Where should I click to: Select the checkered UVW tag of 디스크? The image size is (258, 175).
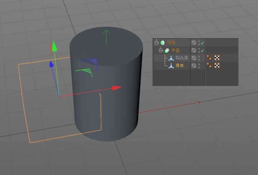click(217, 58)
